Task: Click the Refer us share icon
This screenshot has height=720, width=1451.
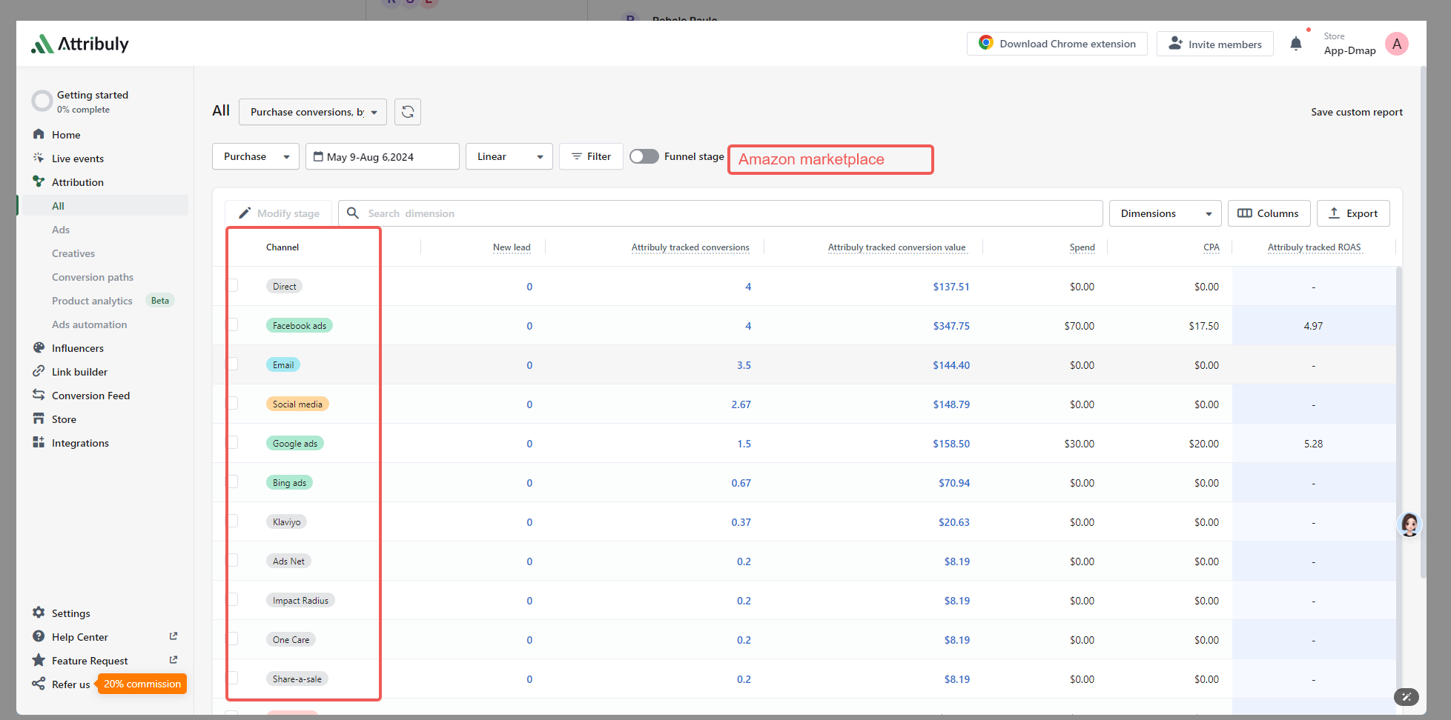Action: [39, 684]
